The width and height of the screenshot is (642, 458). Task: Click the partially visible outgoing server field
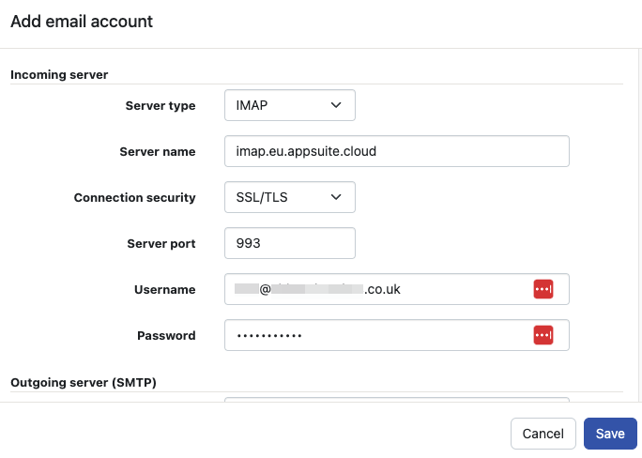pos(396,401)
